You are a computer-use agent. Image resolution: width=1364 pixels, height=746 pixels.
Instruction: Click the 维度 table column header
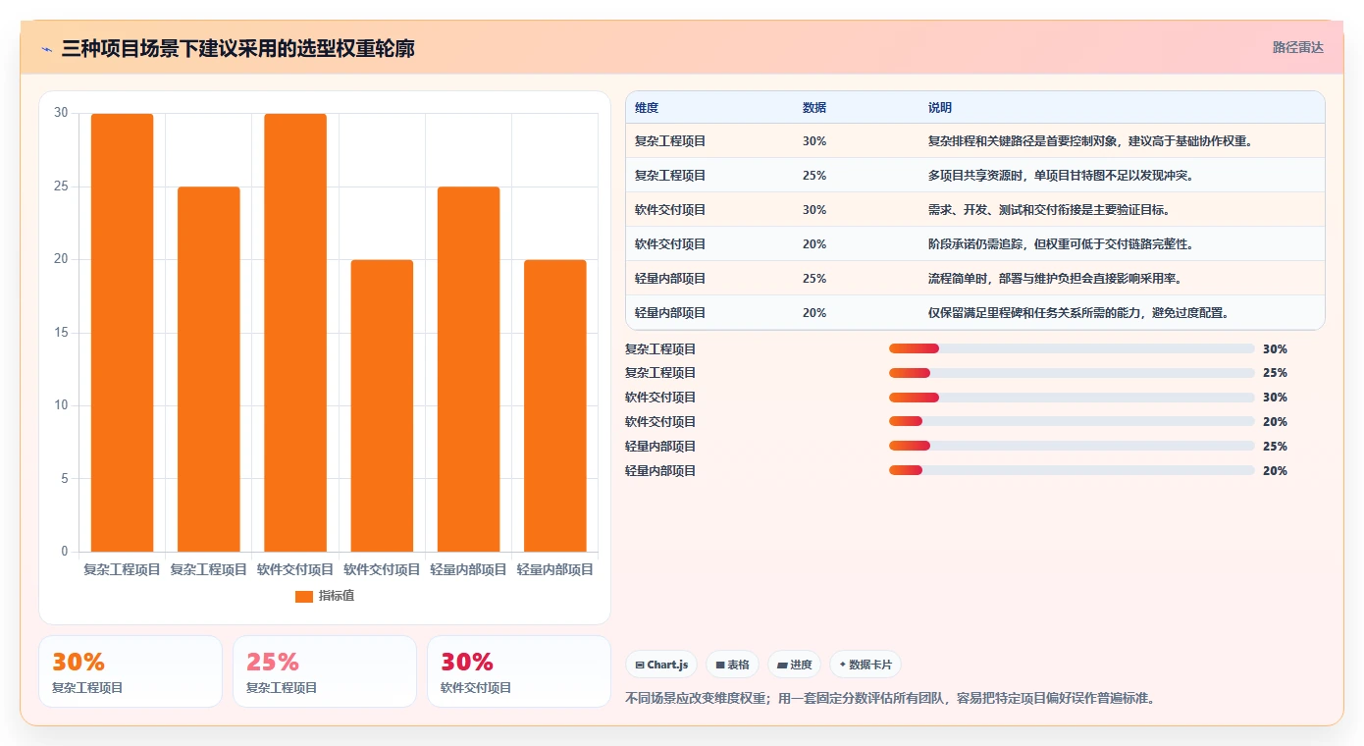coord(647,107)
